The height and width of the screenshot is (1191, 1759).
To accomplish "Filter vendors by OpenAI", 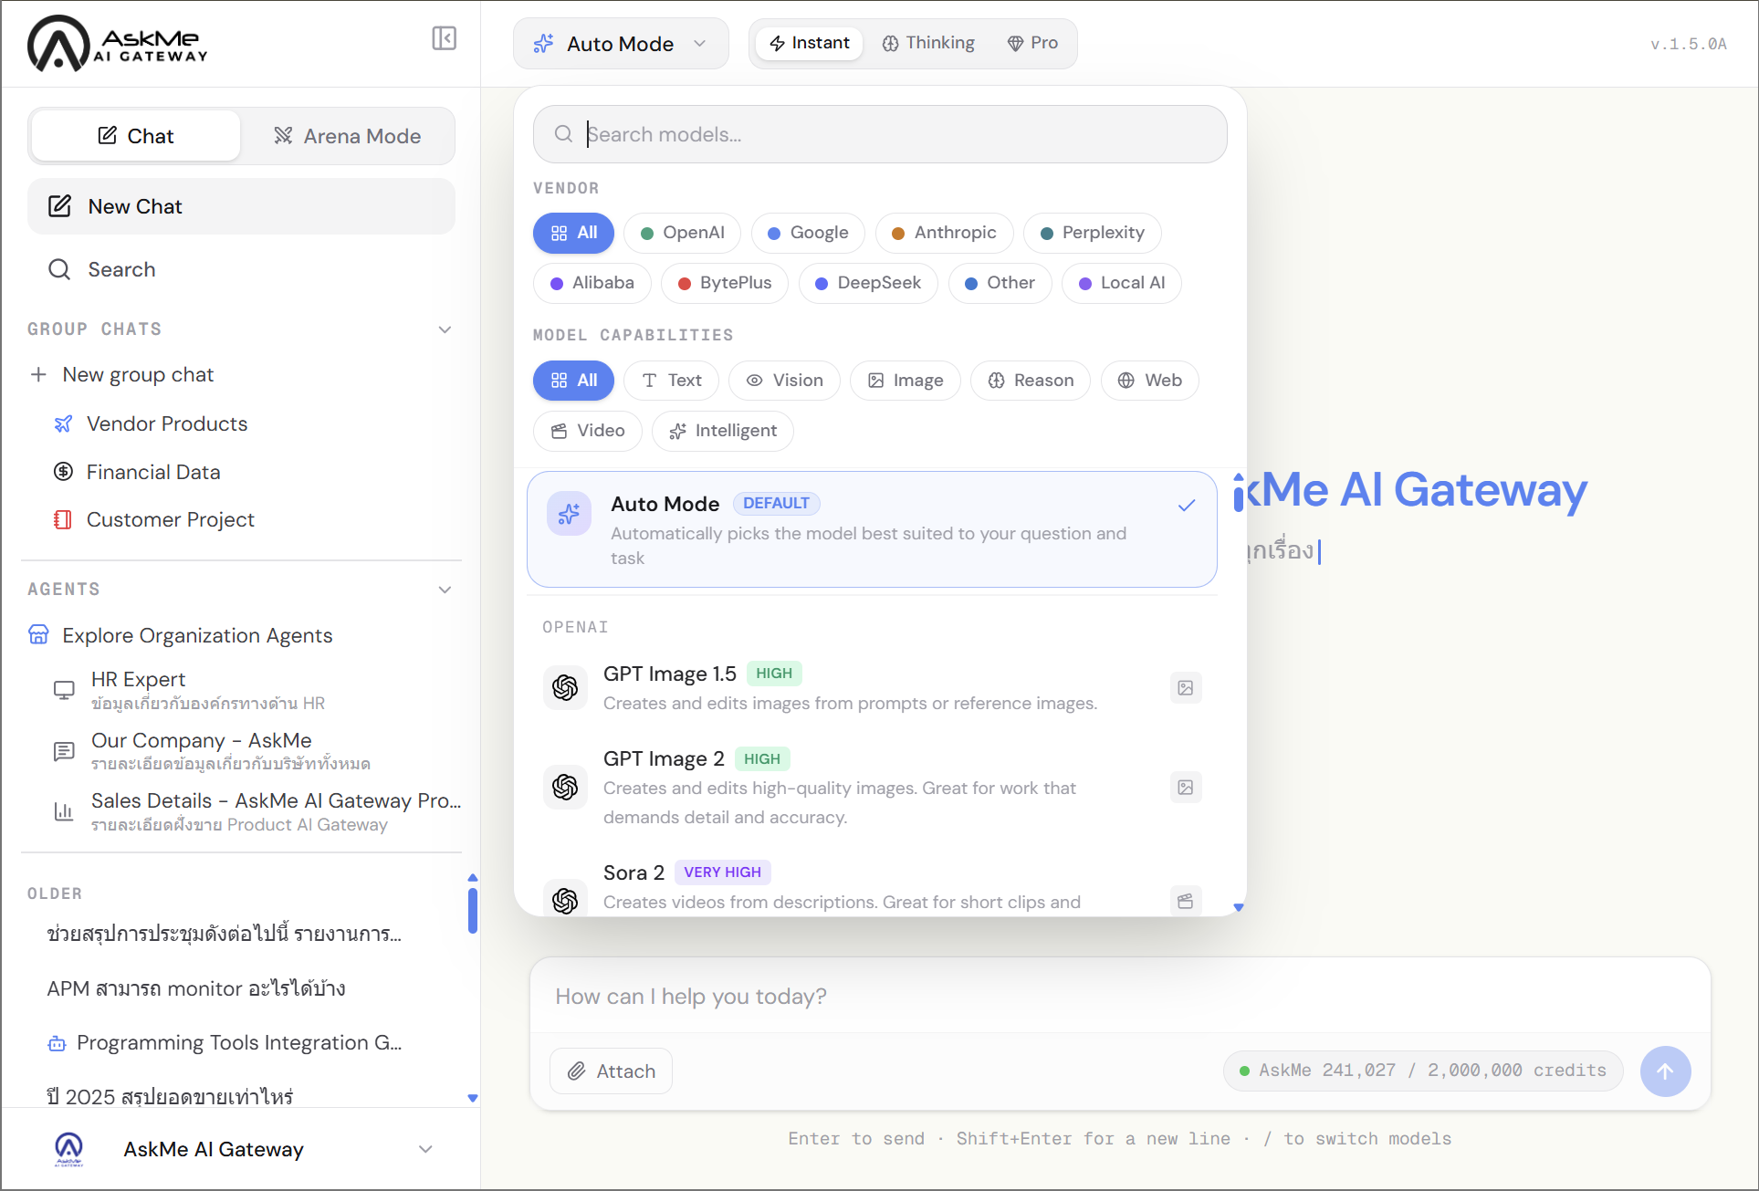I will 682,233.
